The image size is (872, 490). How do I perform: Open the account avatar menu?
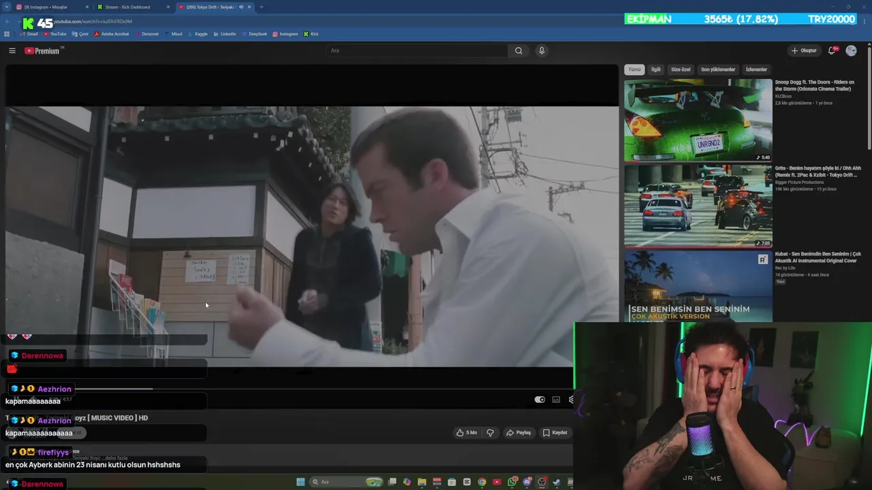pyautogui.click(x=851, y=50)
